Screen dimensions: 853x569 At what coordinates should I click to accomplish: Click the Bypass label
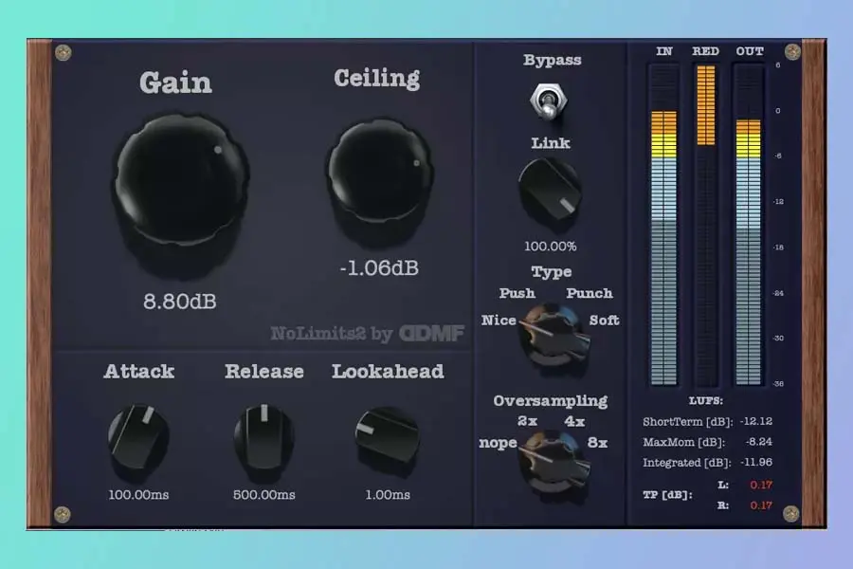click(553, 60)
